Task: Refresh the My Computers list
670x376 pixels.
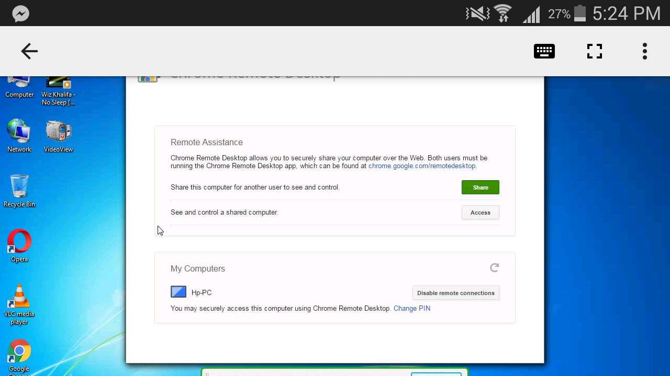Action: (x=495, y=268)
